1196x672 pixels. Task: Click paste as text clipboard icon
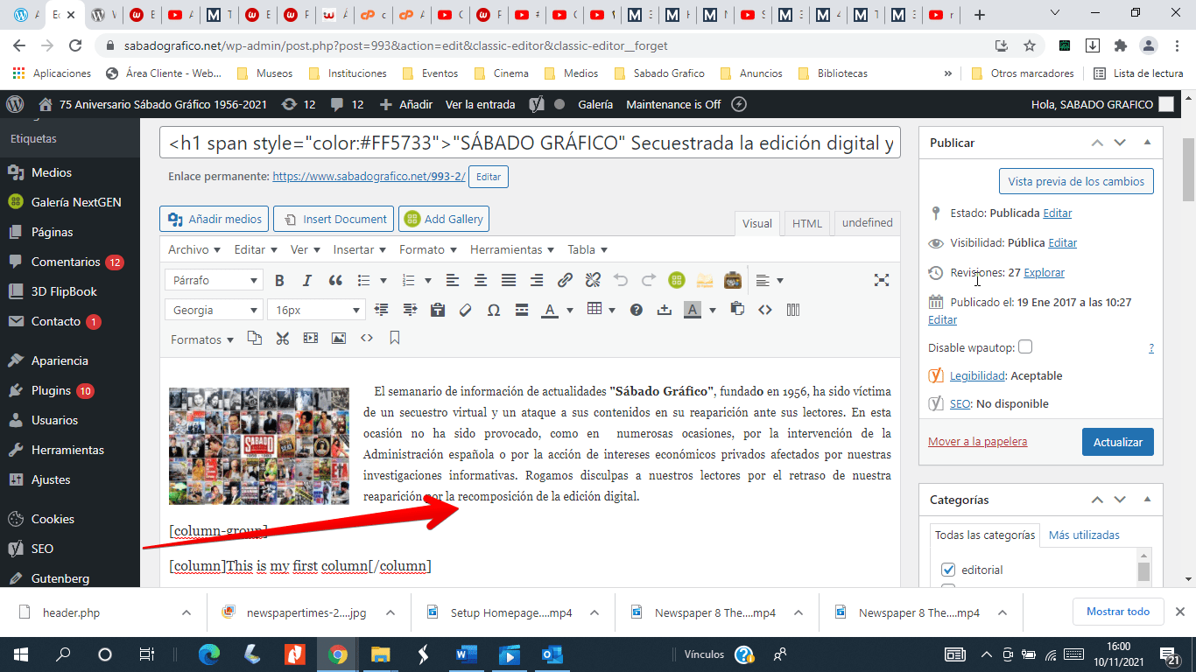point(438,310)
